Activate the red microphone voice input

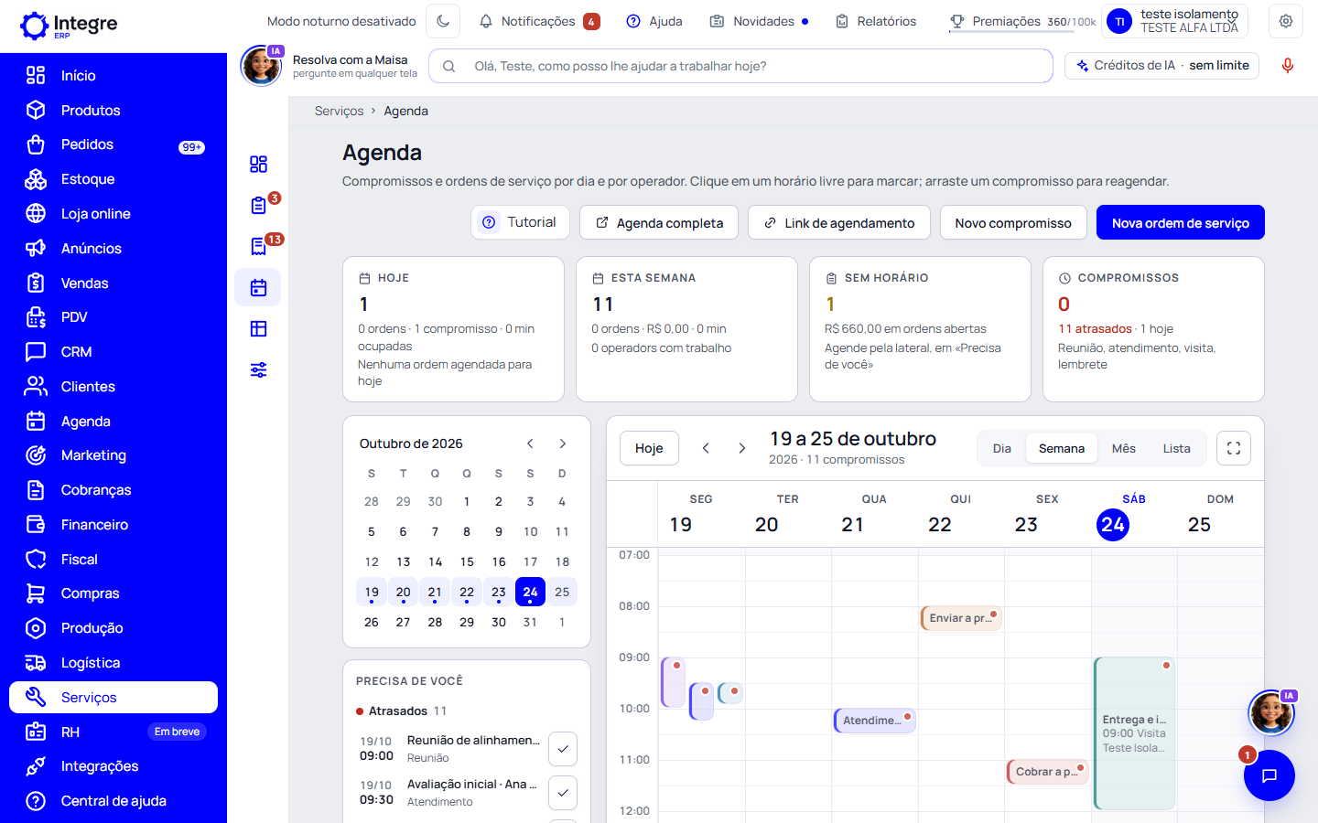click(1288, 66)
